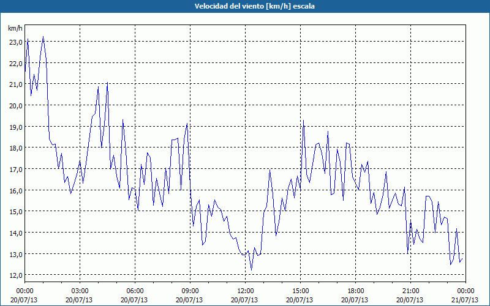
Task: Click the 12,0 y-axis value
Action: [16, 275]
